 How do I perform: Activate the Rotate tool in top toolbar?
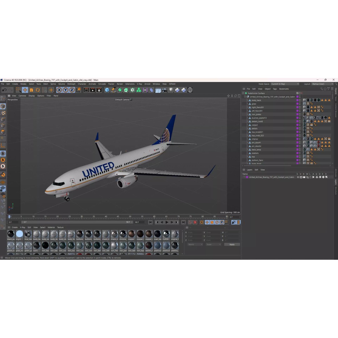[38, 90]
